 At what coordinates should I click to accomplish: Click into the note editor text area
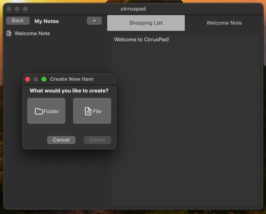[x=185, y=120]
